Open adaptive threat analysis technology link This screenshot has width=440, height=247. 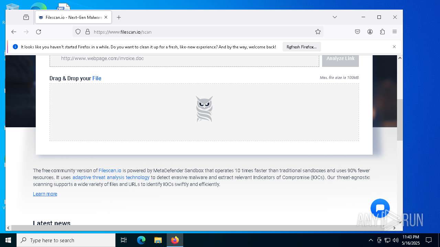111,177
